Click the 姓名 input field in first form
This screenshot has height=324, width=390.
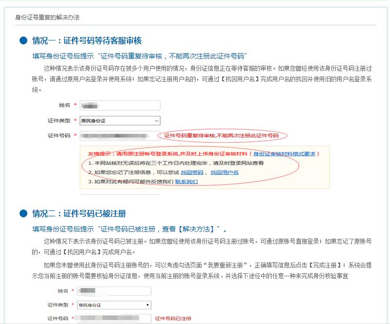click(x=120, y=105)
